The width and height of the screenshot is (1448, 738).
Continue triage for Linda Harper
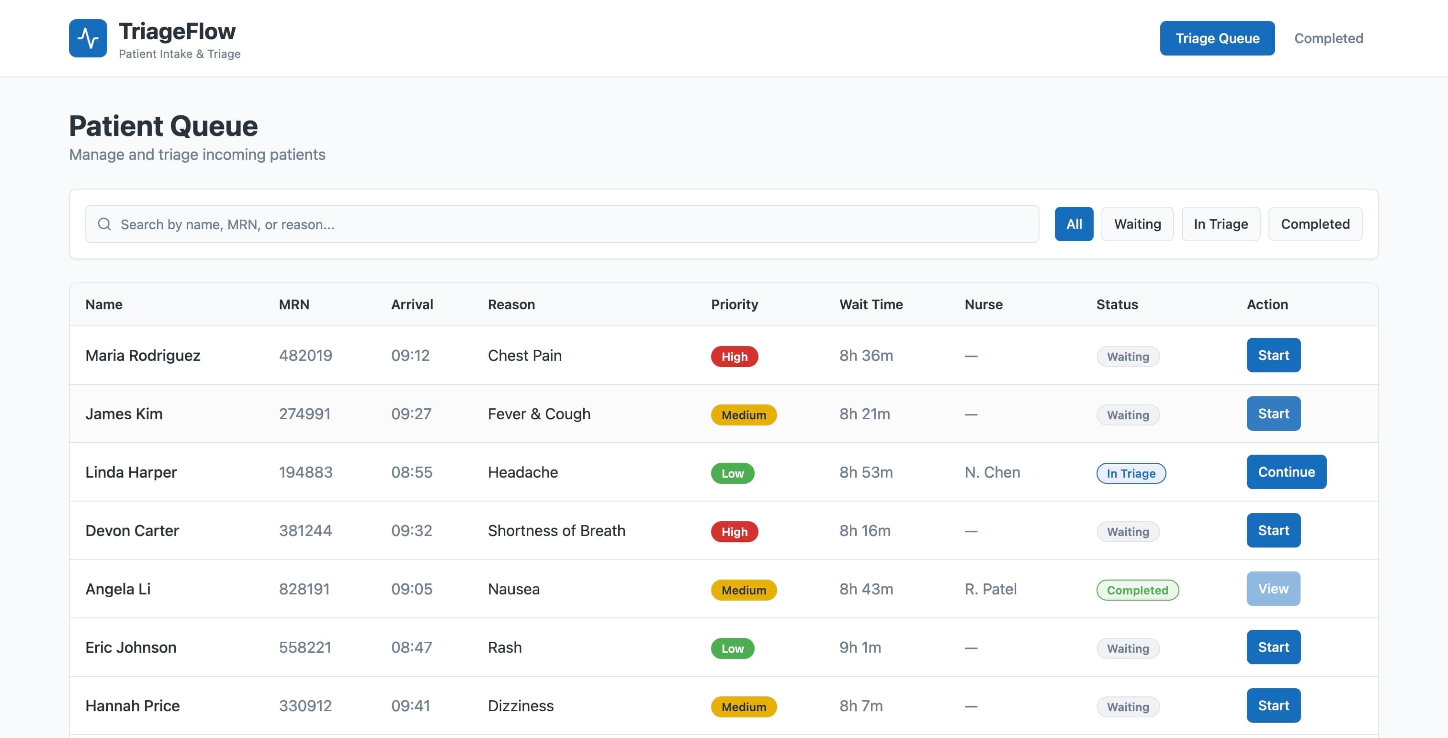1286,472
